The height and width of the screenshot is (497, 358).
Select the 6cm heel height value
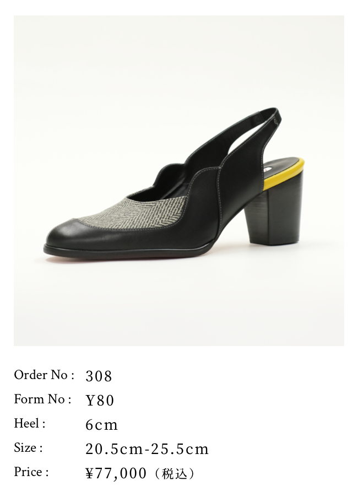pyautogui.click(x=101, y=425)
